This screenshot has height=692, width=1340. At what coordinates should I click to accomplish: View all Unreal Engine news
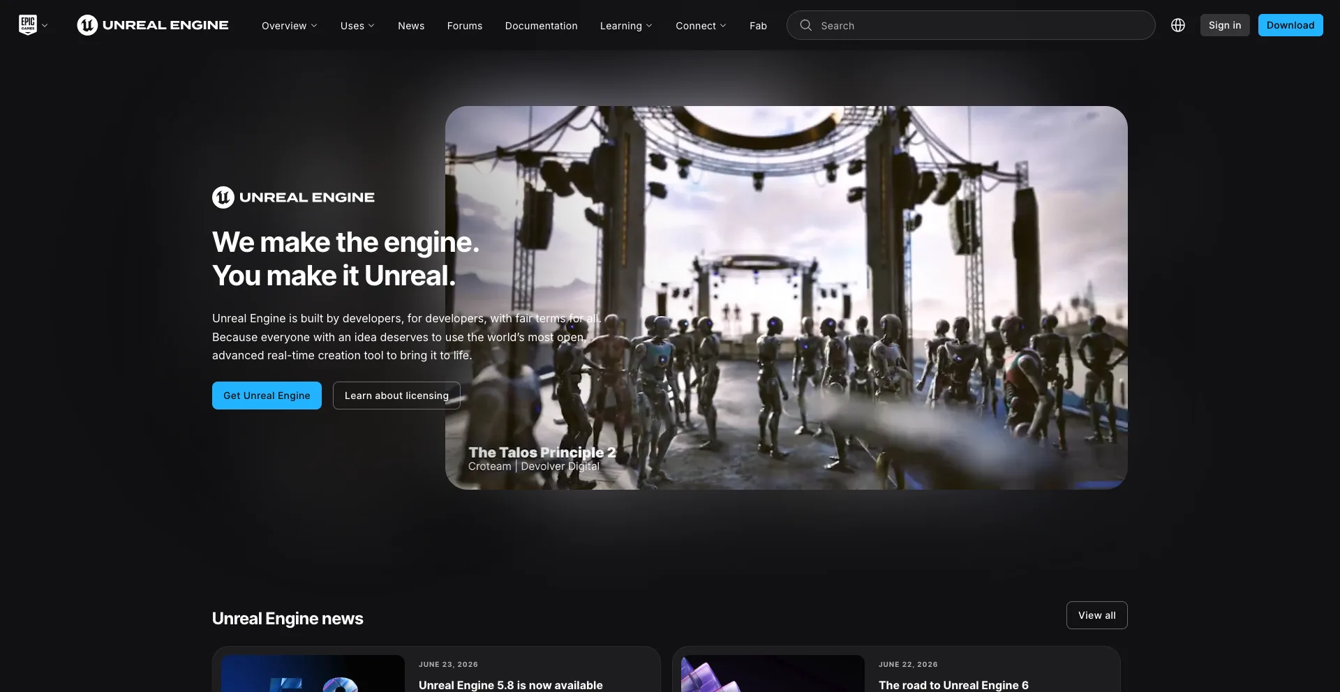1097,615
